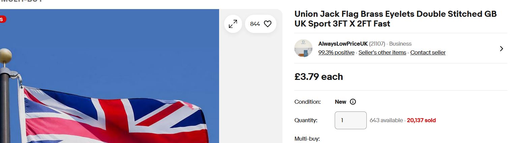510x143 pixels.
Task: Click the Condition label
Action: point(307,102)
